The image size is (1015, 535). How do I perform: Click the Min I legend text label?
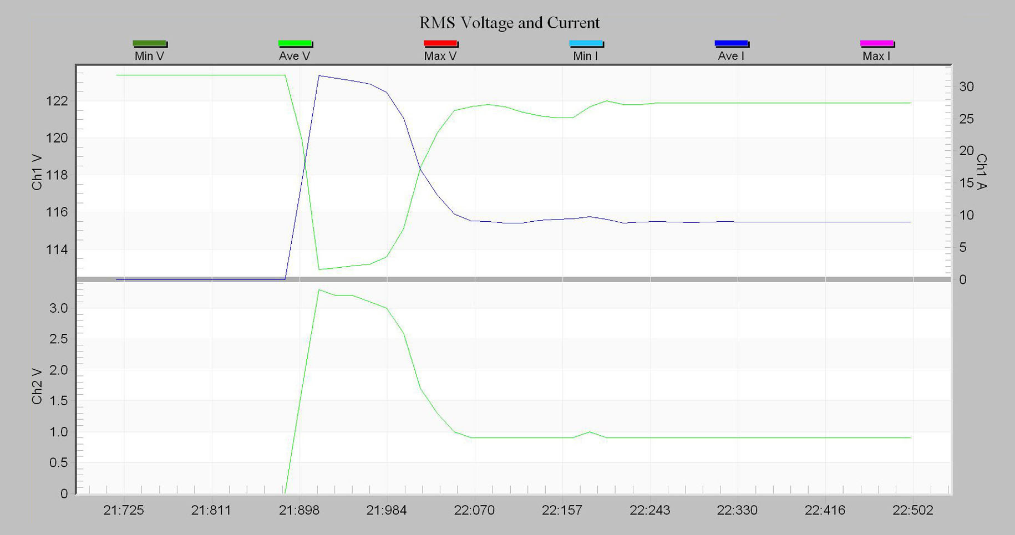pyautogui.click(x=586, y=55)
